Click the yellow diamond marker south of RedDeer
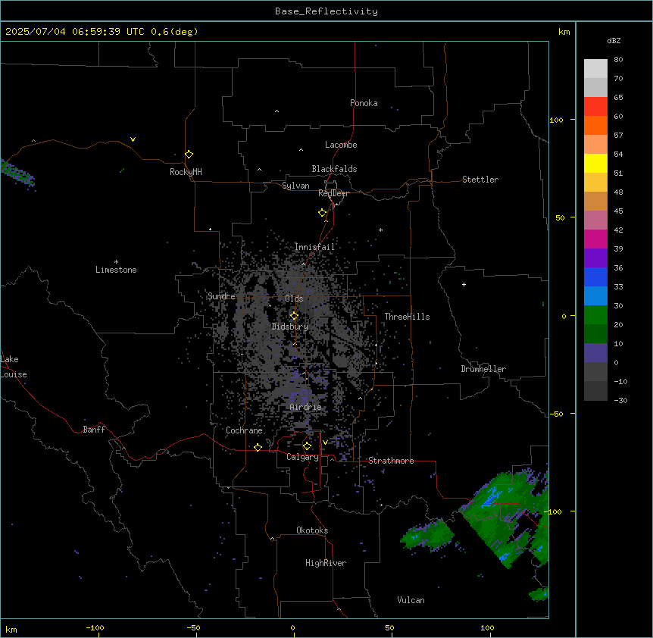 pos(323,213)
